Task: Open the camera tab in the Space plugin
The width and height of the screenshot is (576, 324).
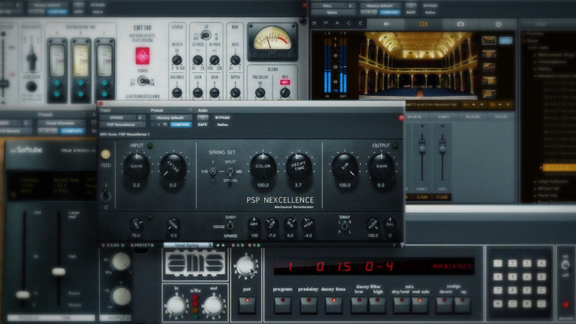Action: pos(461,24)
